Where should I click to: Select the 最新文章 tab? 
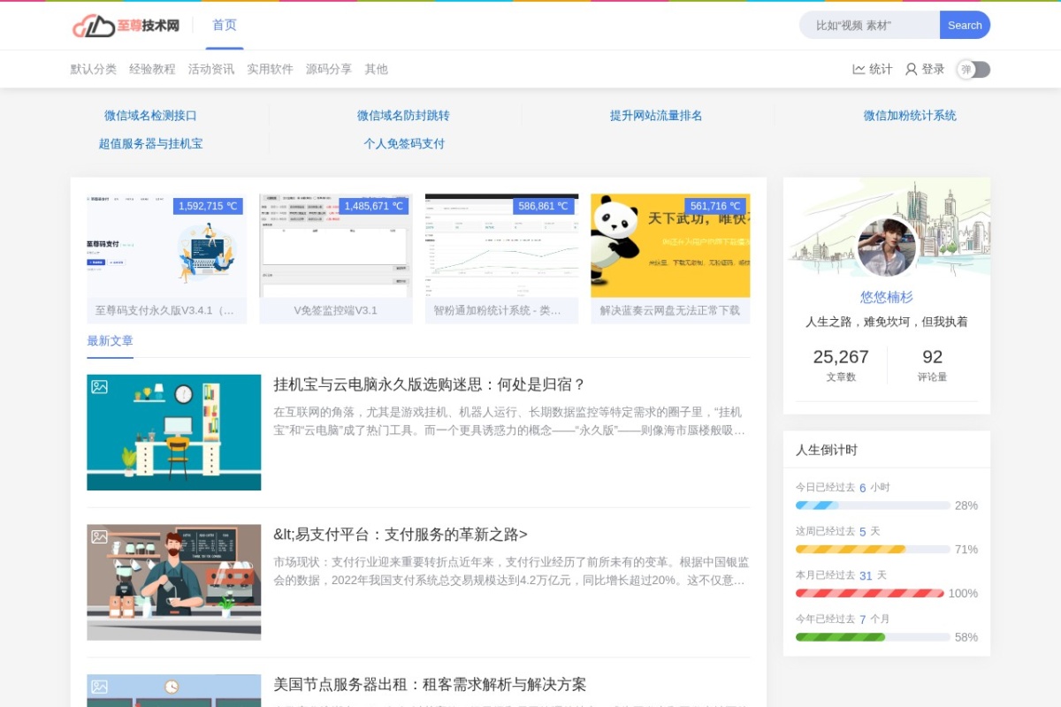click(110, 341)
